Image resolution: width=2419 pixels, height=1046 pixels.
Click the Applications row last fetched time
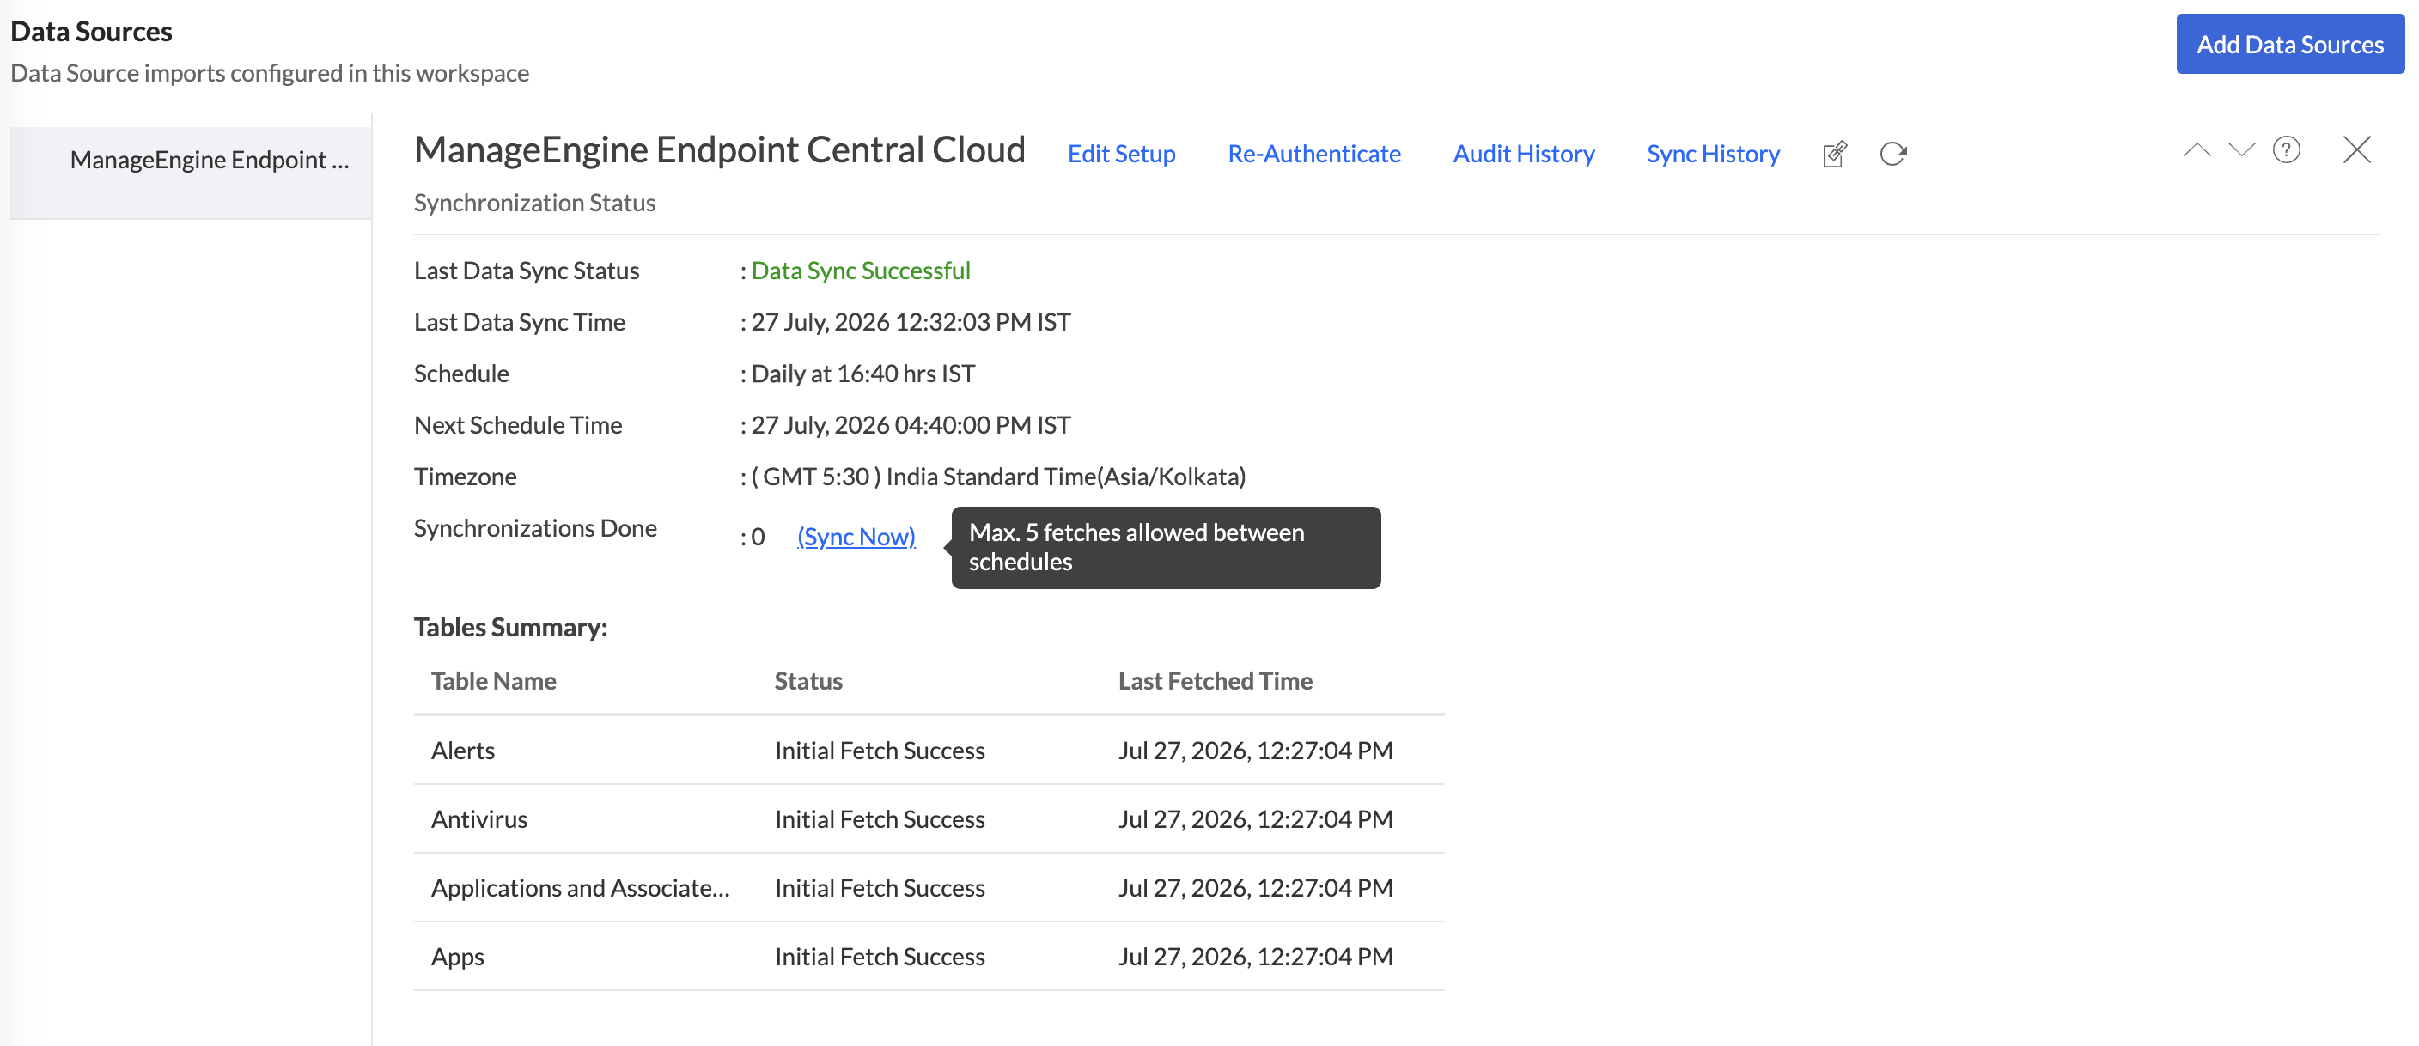pos(1256,887)
